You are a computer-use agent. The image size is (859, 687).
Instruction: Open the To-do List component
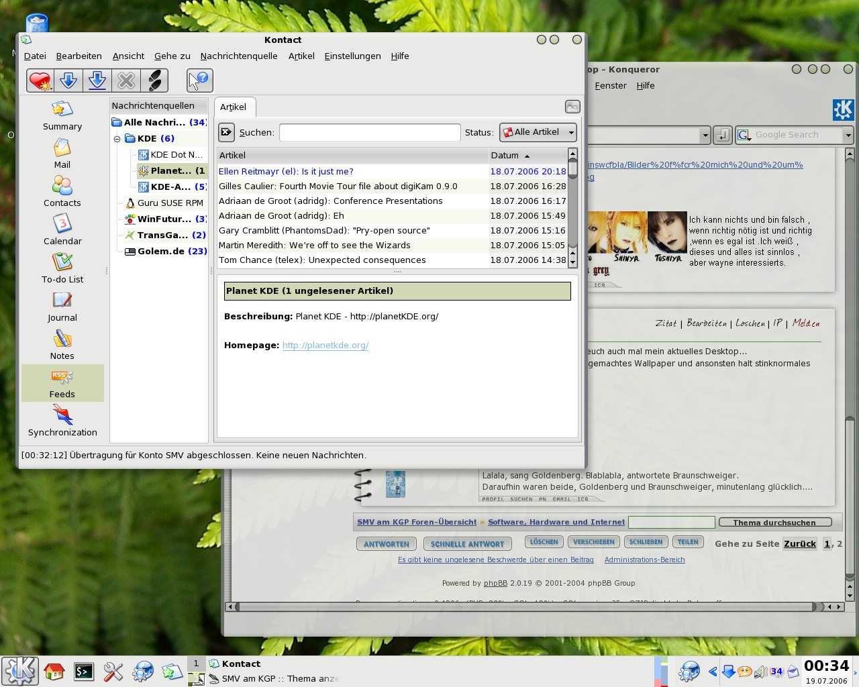click(x=62, y=269)
